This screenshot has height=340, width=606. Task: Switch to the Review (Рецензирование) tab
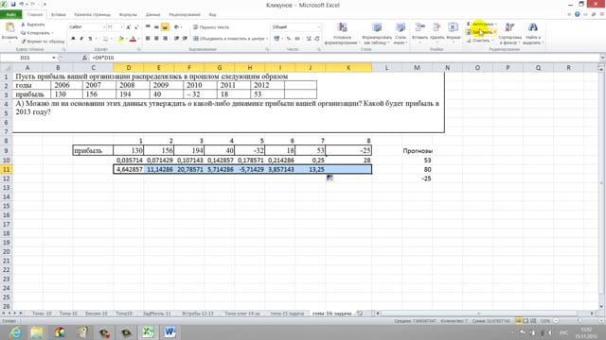185,15
